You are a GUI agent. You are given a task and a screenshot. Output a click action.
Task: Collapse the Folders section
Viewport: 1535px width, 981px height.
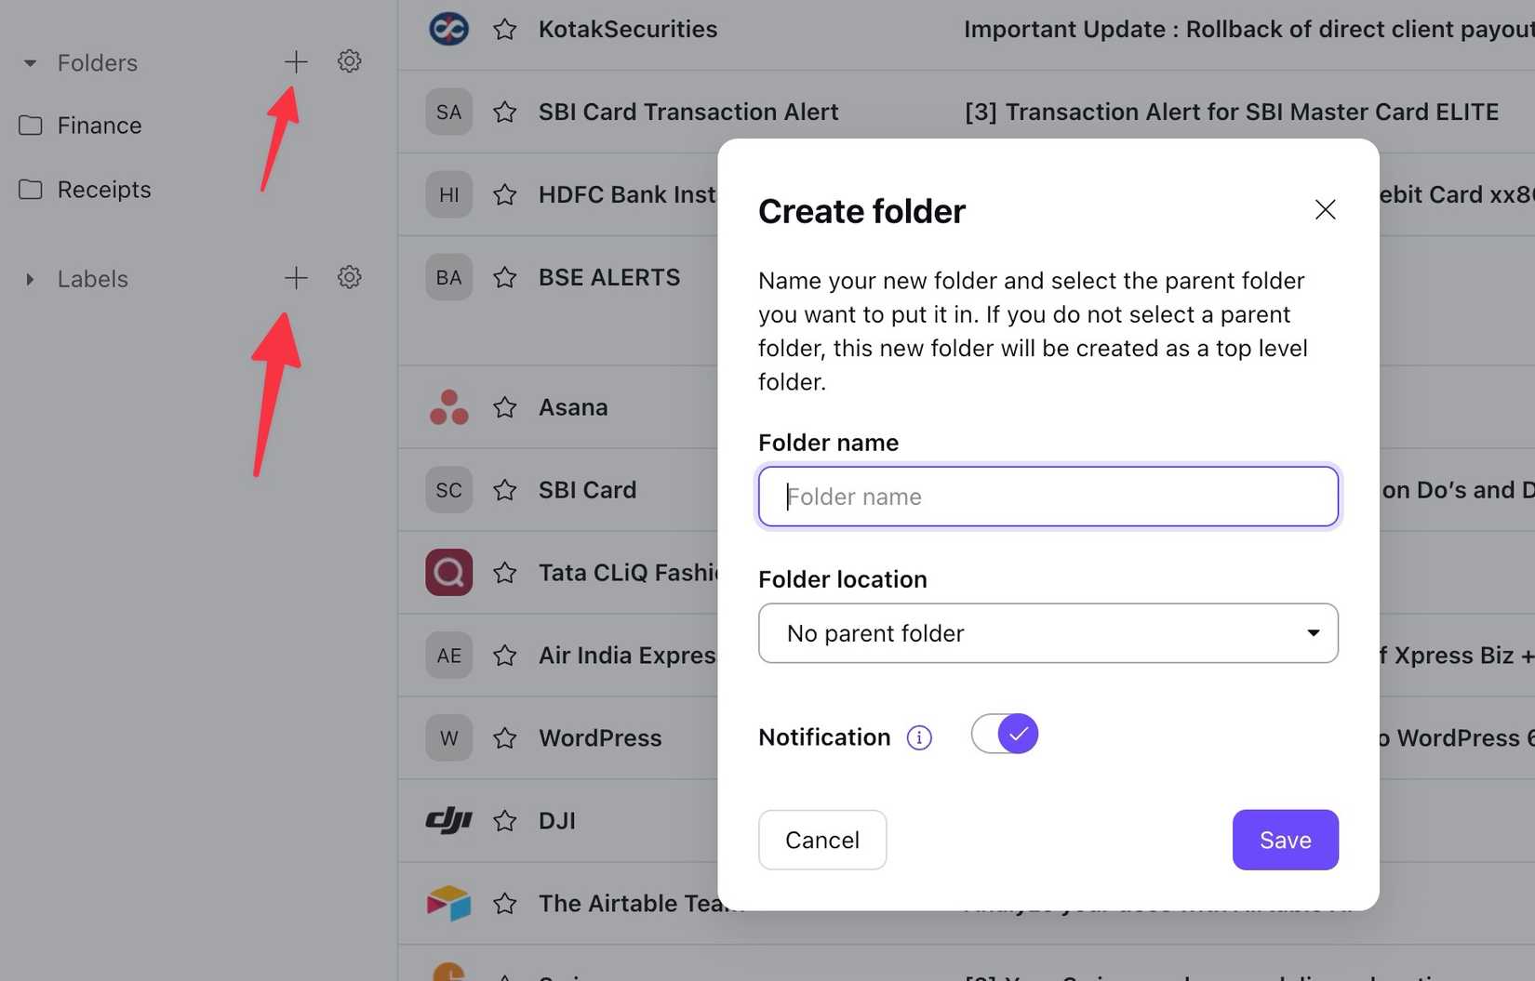31,62
